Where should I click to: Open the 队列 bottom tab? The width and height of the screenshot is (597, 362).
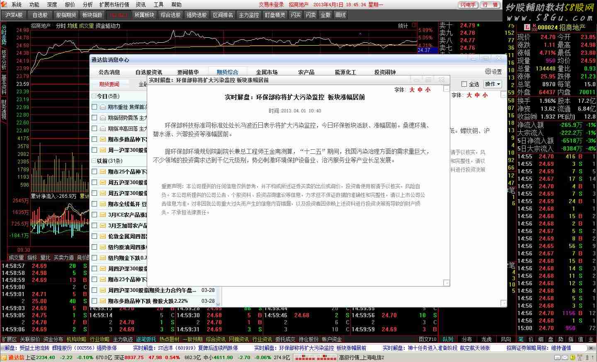pos(448,339)
